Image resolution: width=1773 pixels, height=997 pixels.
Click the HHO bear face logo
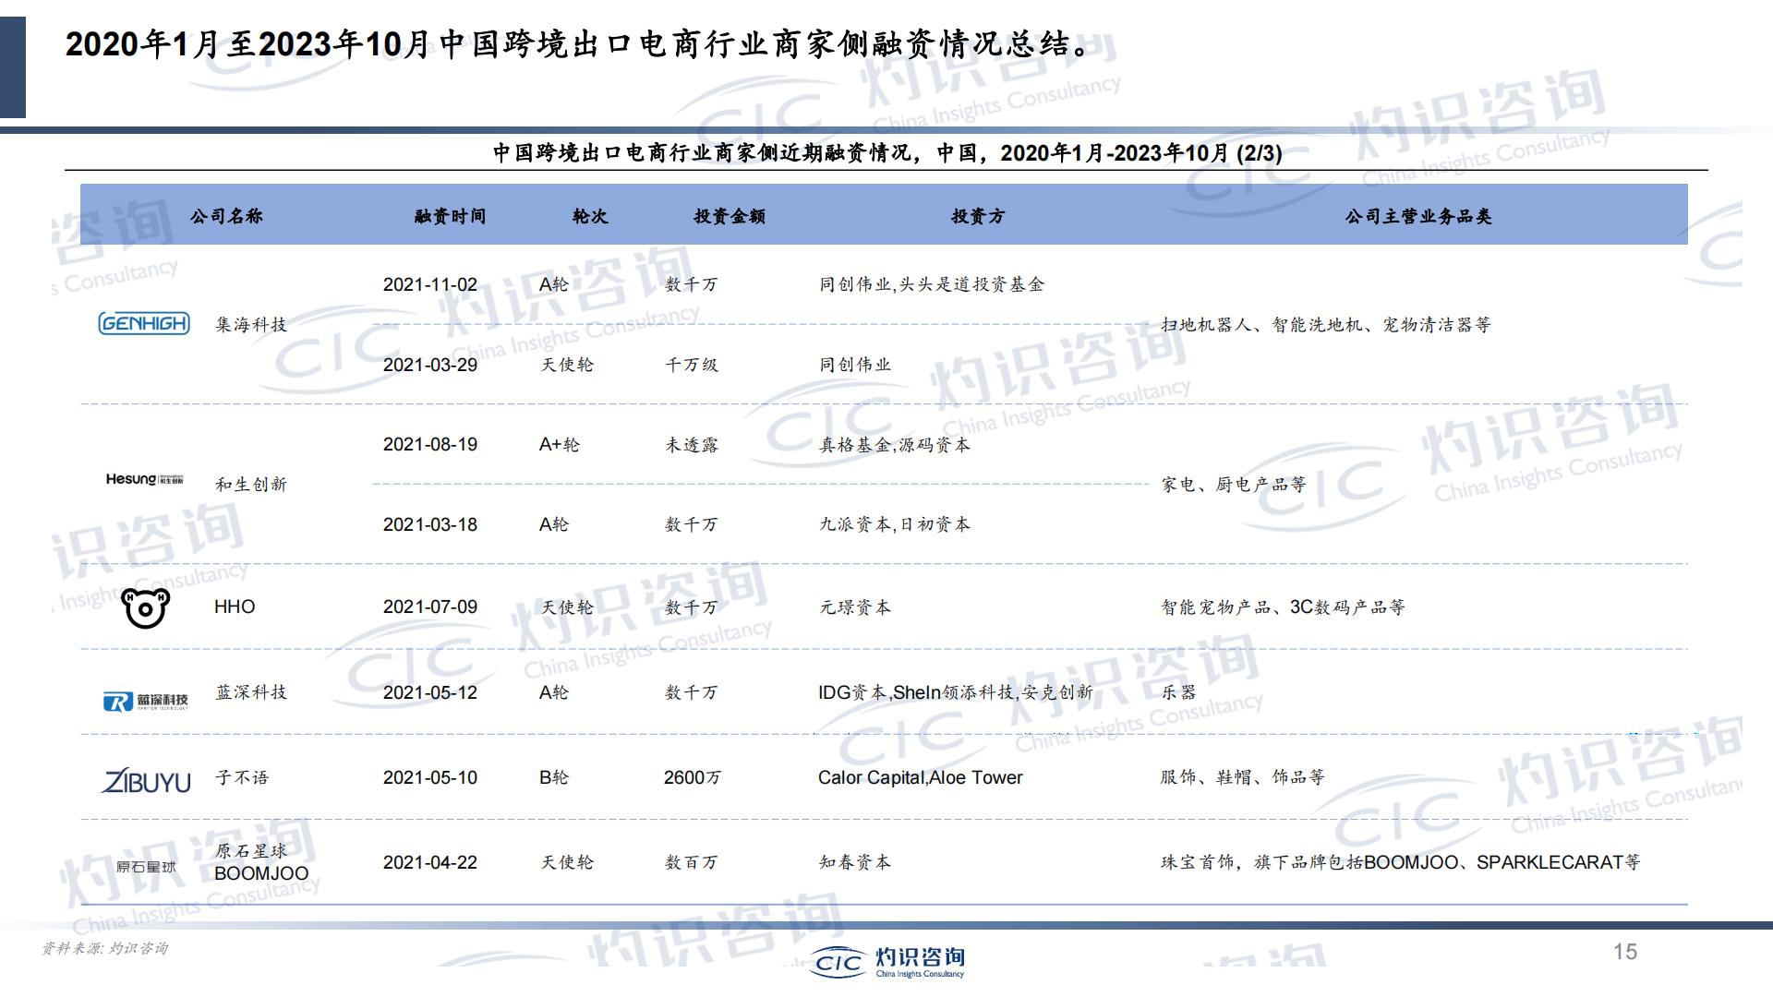tap(146, 608)
